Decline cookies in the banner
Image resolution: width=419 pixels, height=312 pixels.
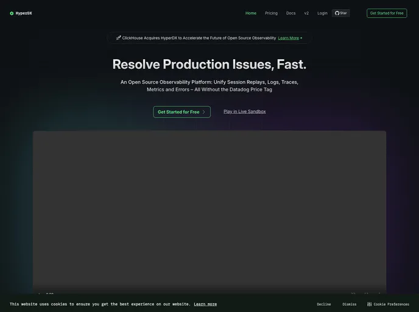tap(324, 304)
